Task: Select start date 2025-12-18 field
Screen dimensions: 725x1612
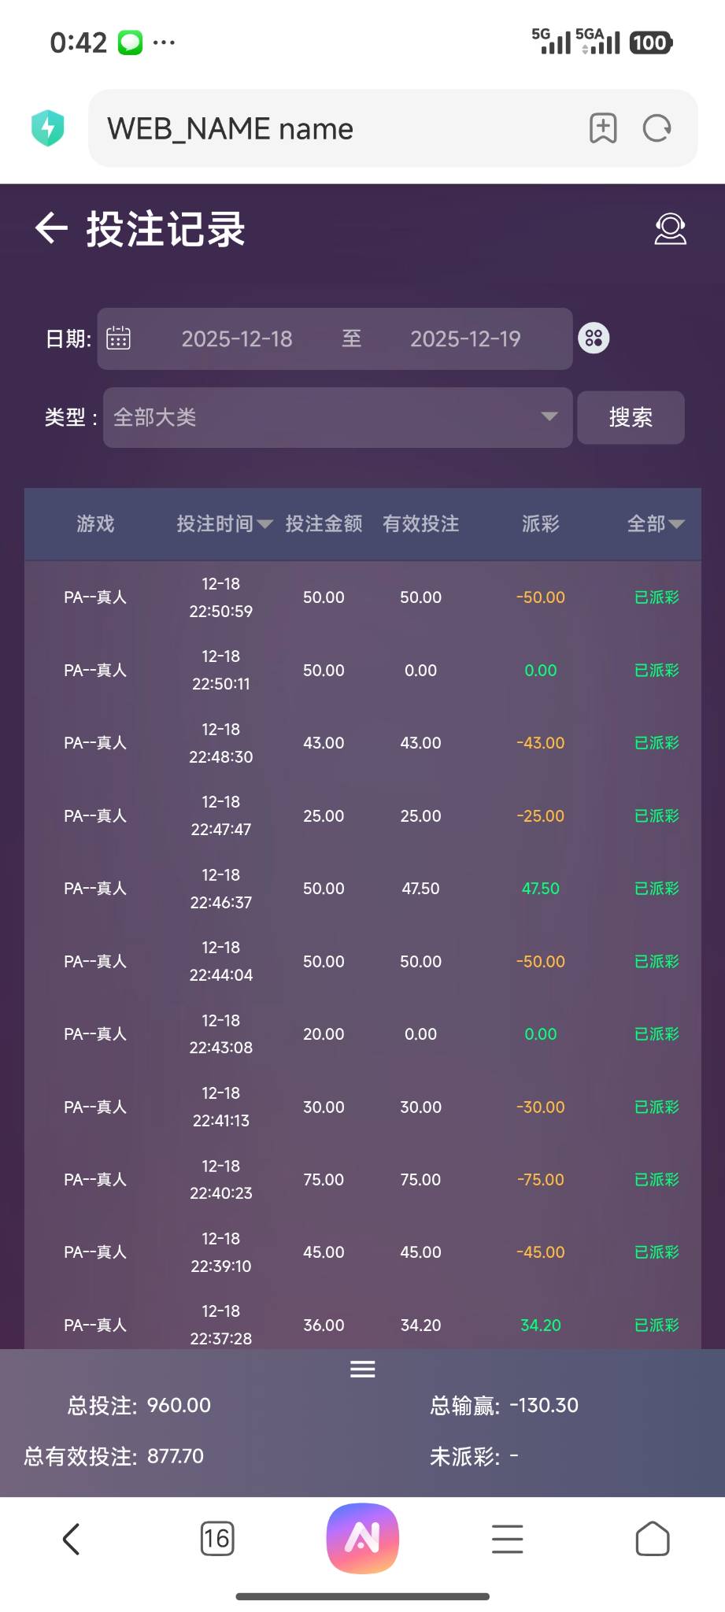Action: pyautogui.click(x=237, y=338)
